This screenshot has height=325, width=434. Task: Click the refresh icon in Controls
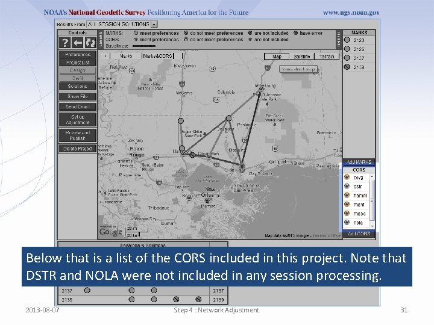point(90,43)
